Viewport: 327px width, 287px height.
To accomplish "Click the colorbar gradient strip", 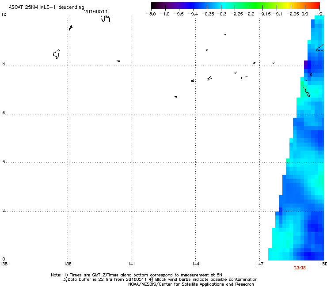I will pyautogui.click(x=236, y=6).
